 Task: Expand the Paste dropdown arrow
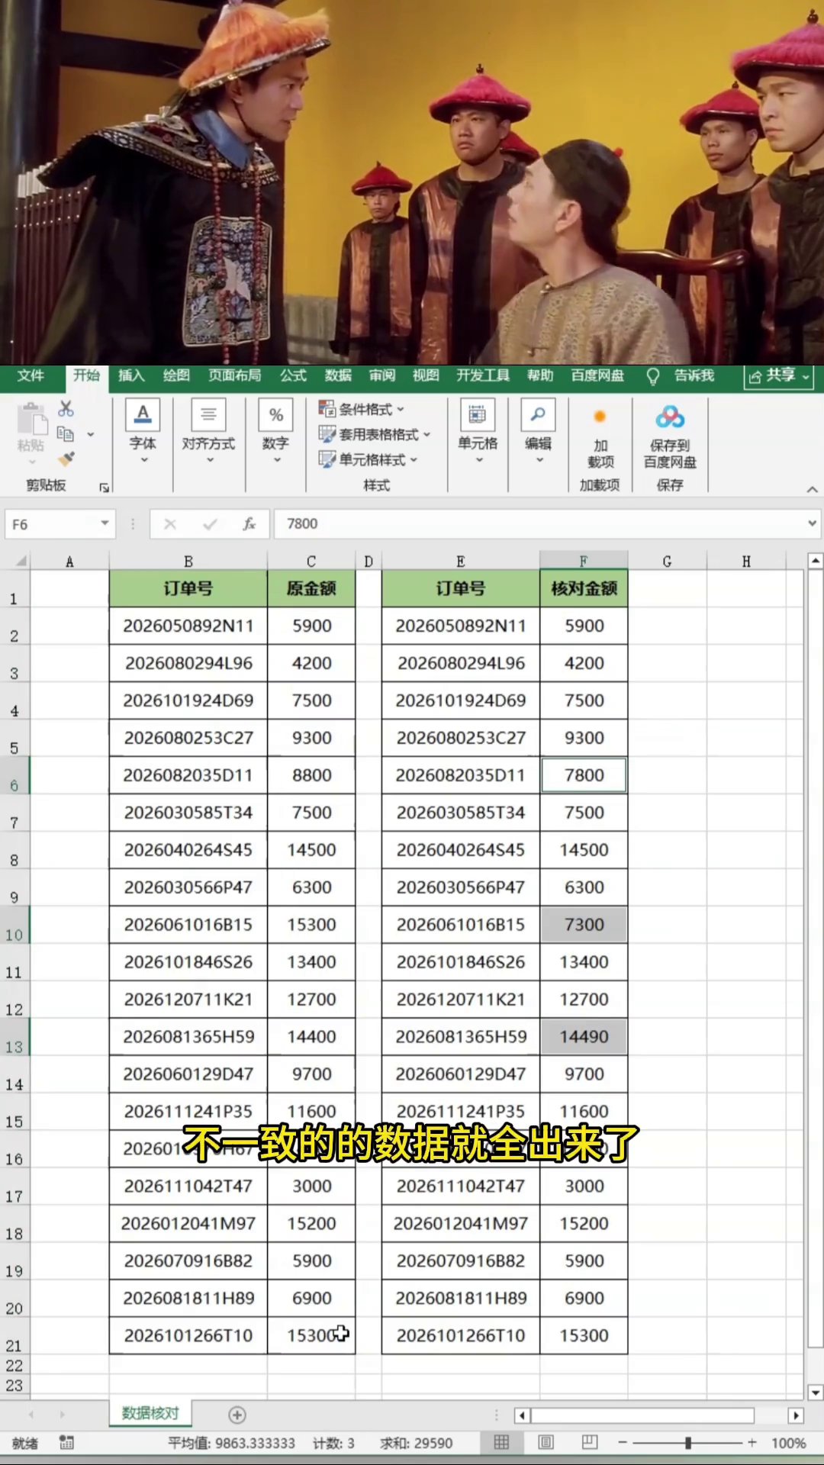click(31, 462)
